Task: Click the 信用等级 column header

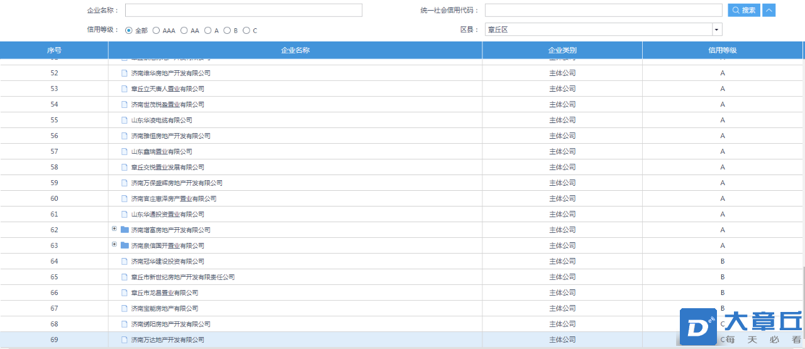Action: coord(723,50)
